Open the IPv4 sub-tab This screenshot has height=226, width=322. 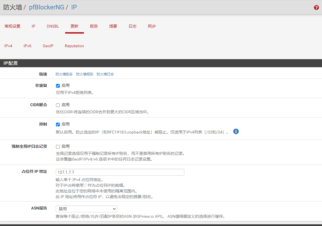coord(8,46)
